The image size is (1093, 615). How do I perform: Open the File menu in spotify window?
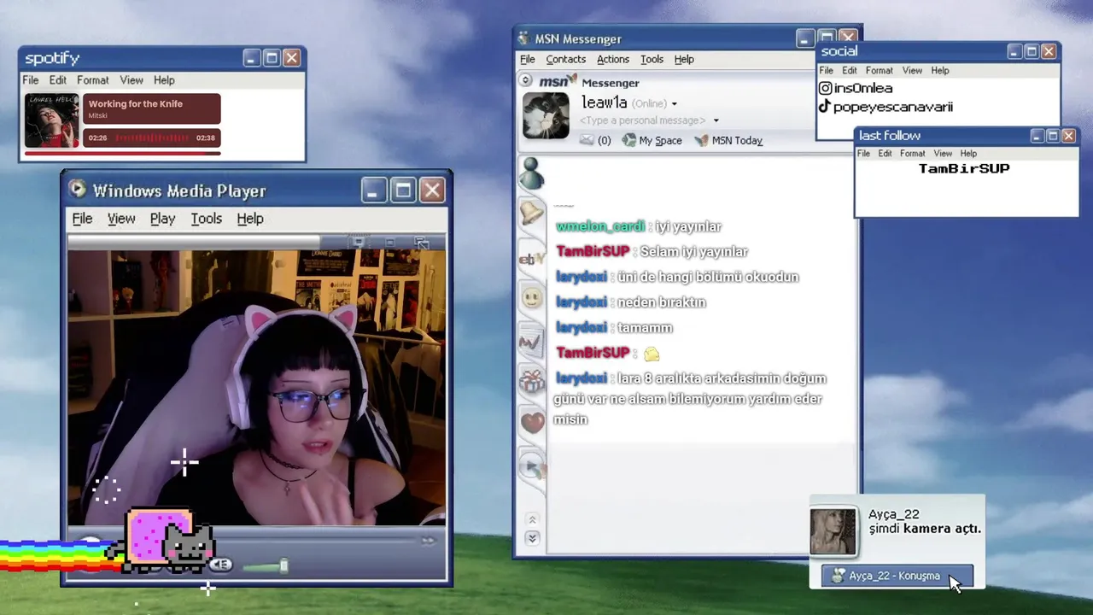30,80
